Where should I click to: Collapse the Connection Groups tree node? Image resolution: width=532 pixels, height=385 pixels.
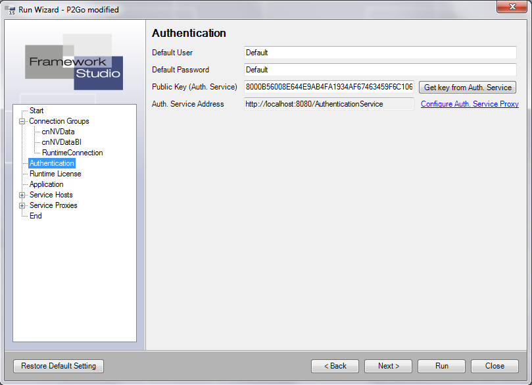tap(22, 121)
